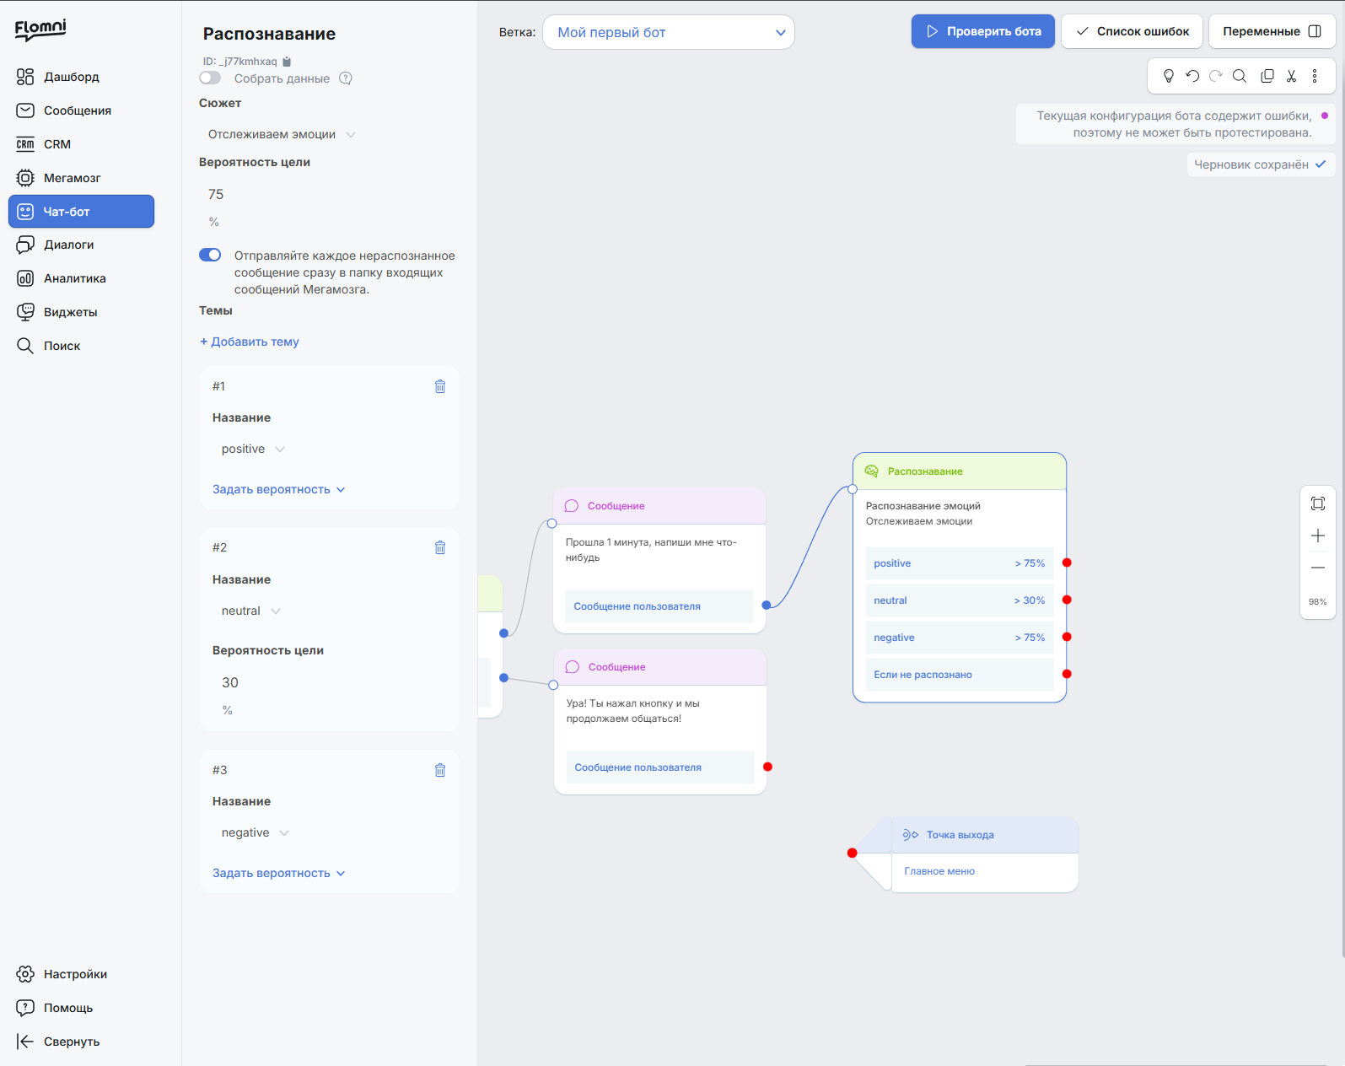1345x1066 pixels.
Task: Disable sending unrecognized messages to Мегамозг toggle
Action: pyautogui.click(x=210, y=255)
